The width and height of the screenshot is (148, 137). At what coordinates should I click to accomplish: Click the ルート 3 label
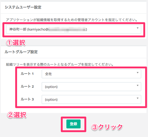(27, 99)
